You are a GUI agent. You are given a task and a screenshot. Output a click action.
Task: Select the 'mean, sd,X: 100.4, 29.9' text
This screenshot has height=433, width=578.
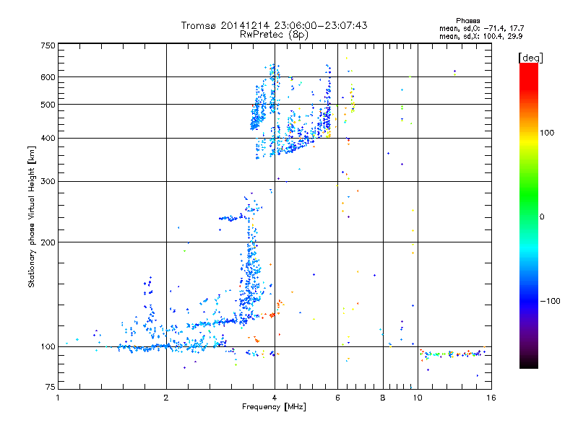pos(480,36)
